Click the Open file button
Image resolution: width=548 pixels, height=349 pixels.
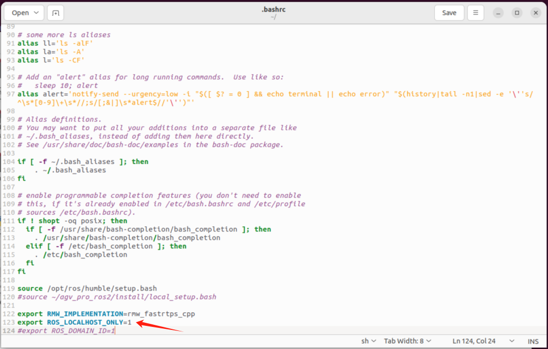click(20, 13)
